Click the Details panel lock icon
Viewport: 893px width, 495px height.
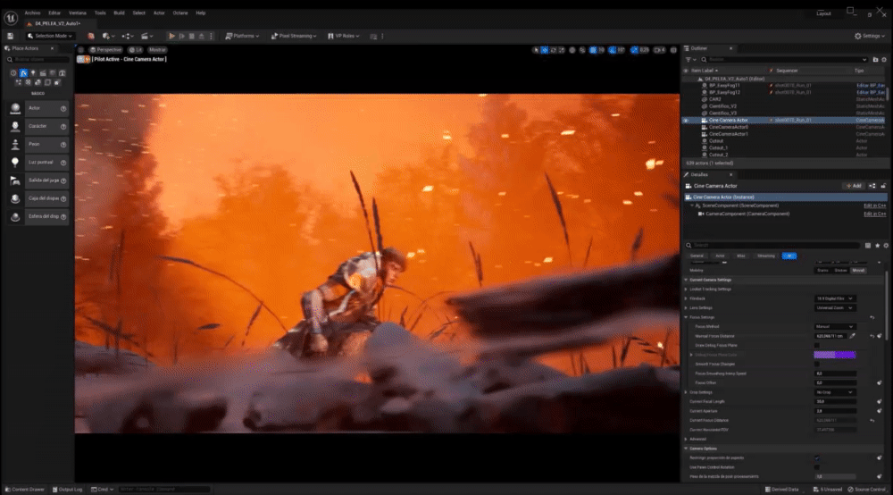point(883,186)
